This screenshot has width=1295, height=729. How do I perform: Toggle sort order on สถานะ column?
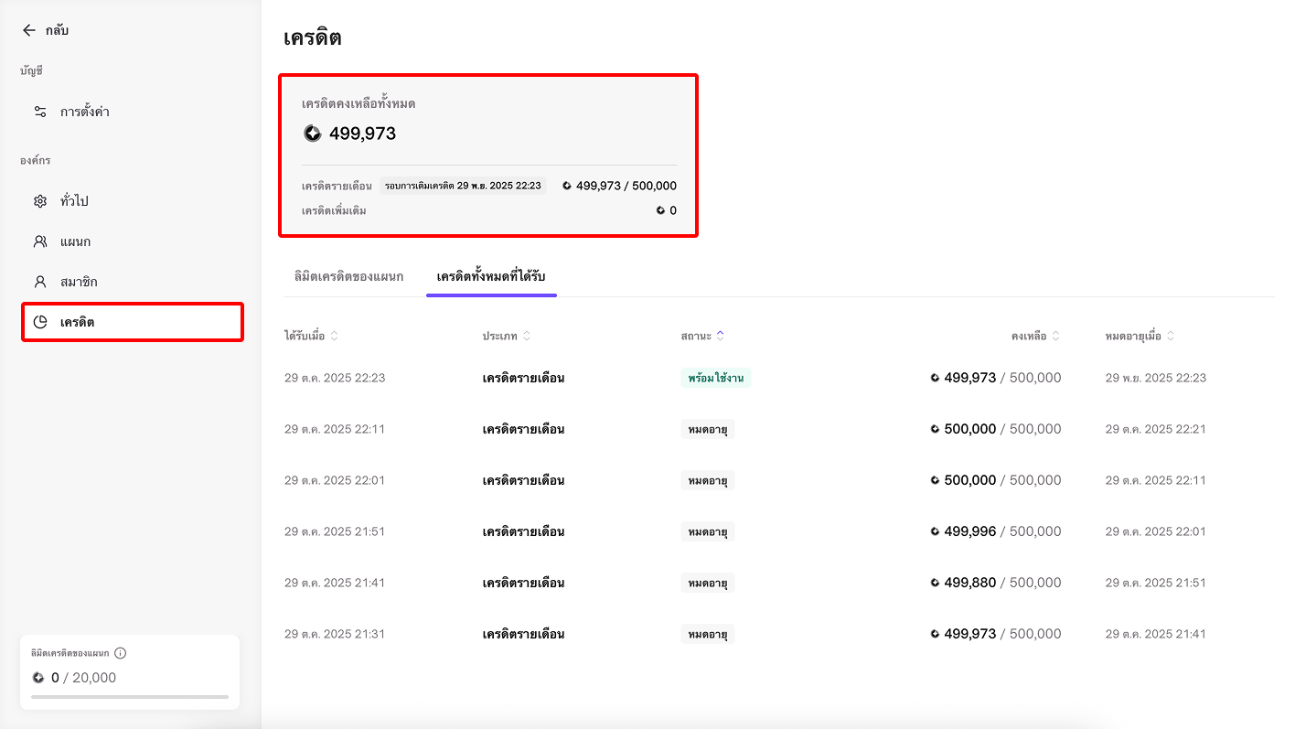720,337
